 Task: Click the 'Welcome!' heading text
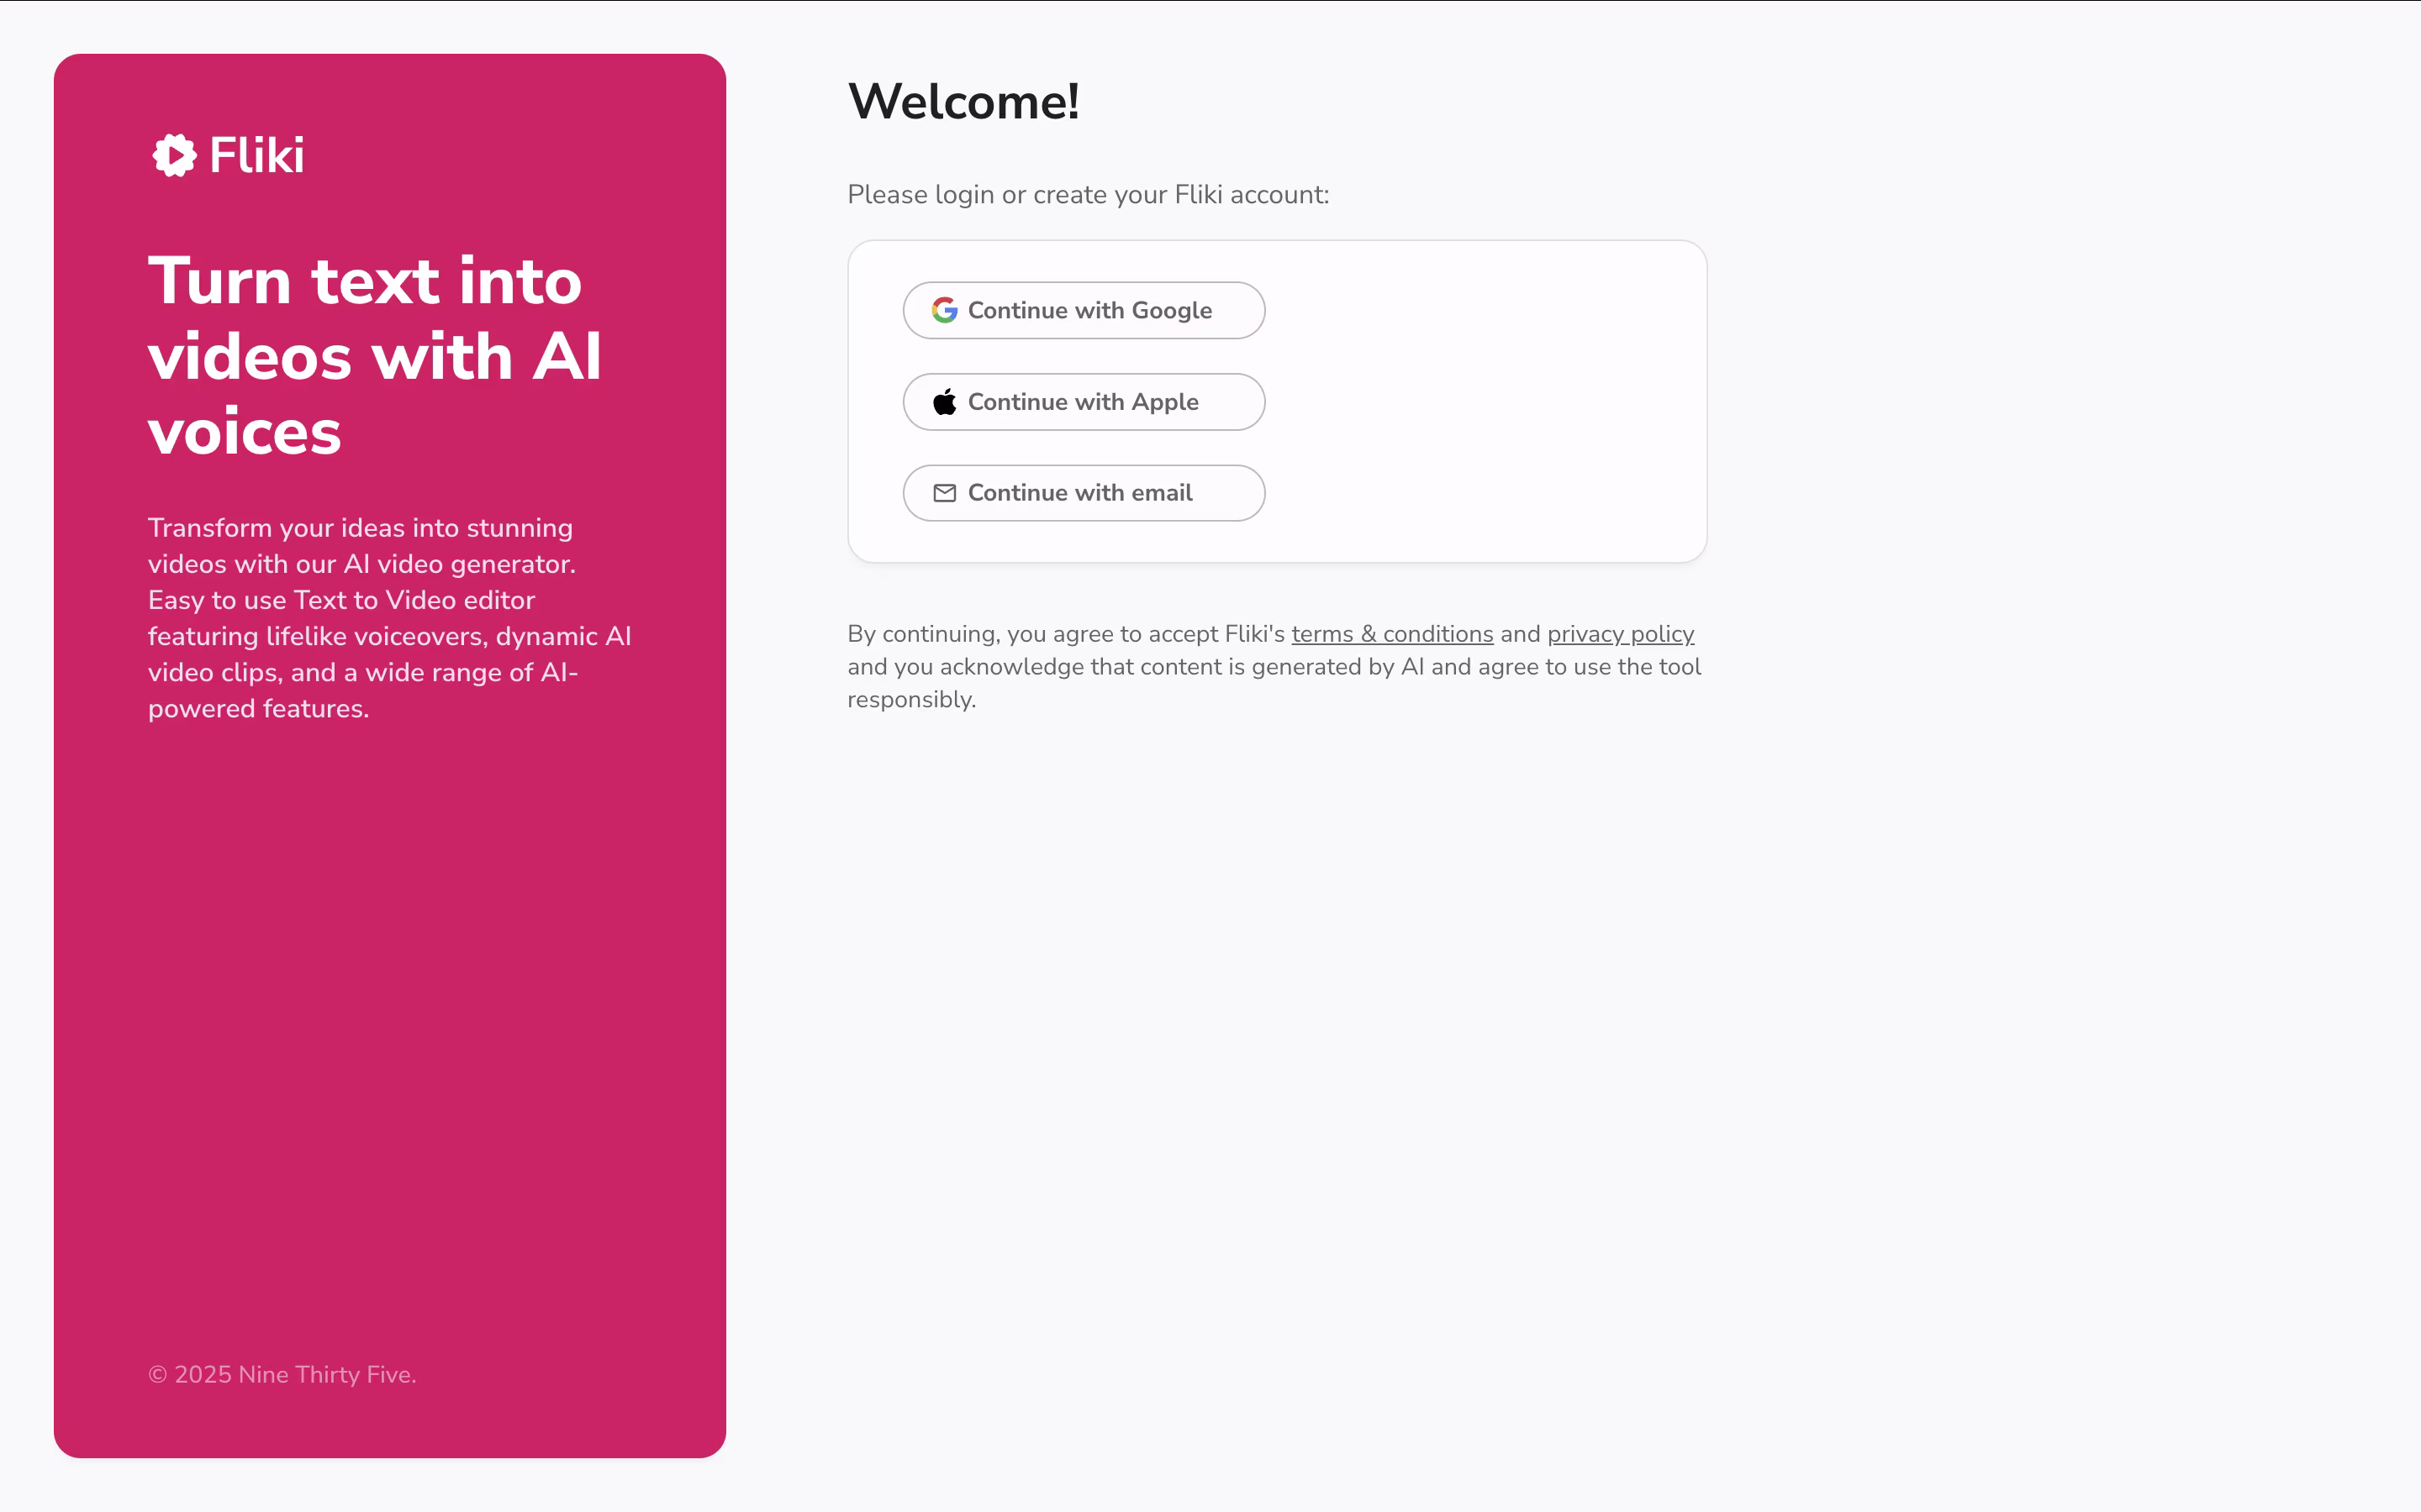963,102
